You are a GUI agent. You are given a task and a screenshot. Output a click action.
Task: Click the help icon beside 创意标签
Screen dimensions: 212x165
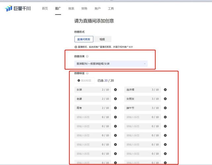87,73
